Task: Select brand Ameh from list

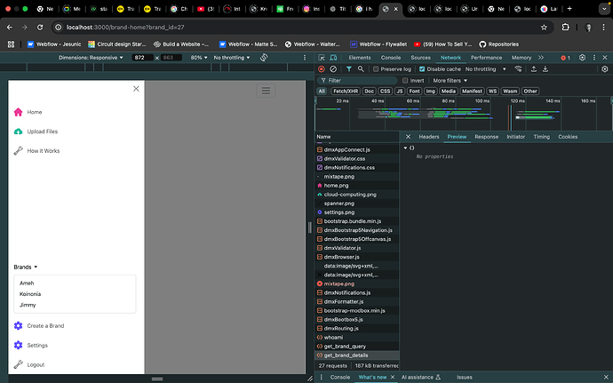Action: 27,283
